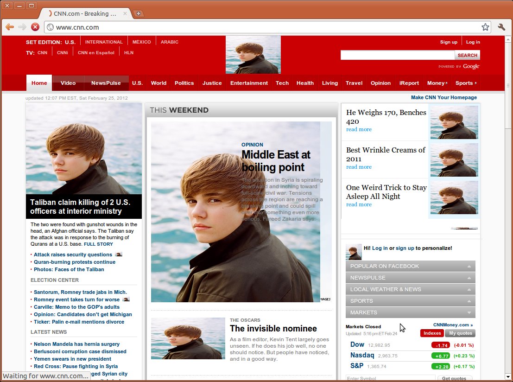513x382 pixels.
Task: Open the Justice section
Action: (212, 83)
